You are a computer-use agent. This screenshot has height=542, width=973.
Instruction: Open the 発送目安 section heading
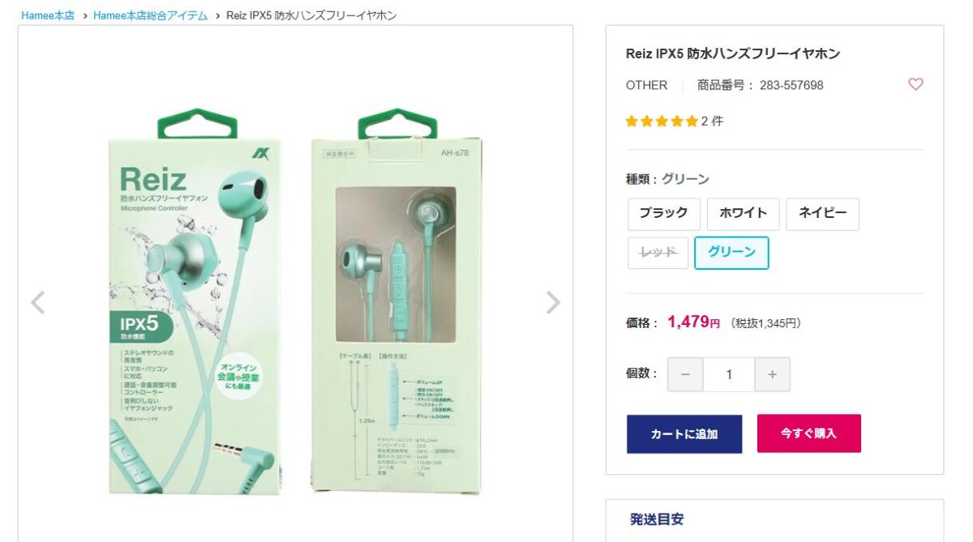point(657,519)
